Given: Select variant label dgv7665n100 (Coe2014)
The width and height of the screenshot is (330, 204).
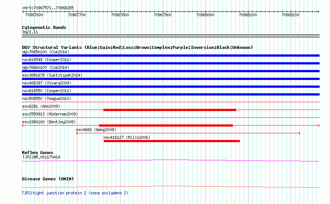Looking at the screenshot, I should (x=46, y=52).
